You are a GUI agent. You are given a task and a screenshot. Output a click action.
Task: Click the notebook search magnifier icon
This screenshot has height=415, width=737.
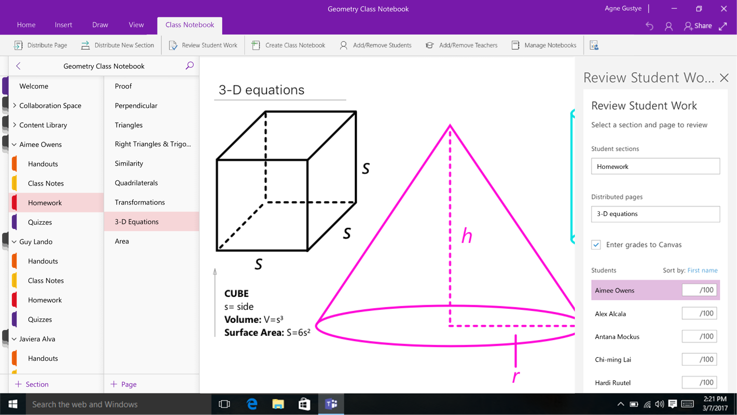pyautogui.click(x=189, y=66)
